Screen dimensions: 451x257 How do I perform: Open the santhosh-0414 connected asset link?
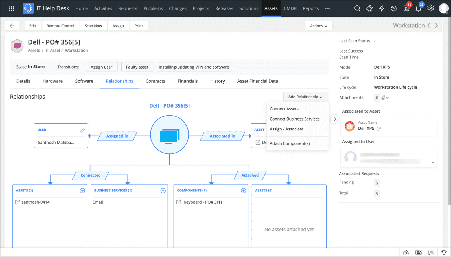(36, 202)
